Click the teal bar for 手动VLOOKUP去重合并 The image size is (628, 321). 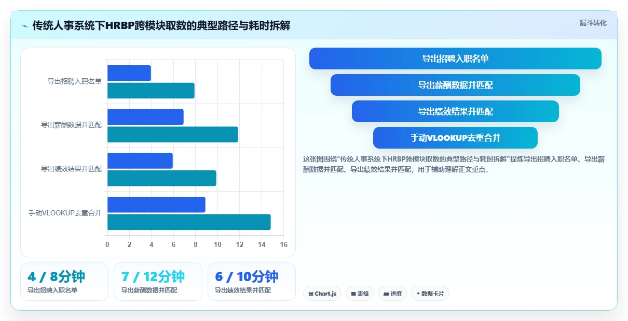[189, 222]
